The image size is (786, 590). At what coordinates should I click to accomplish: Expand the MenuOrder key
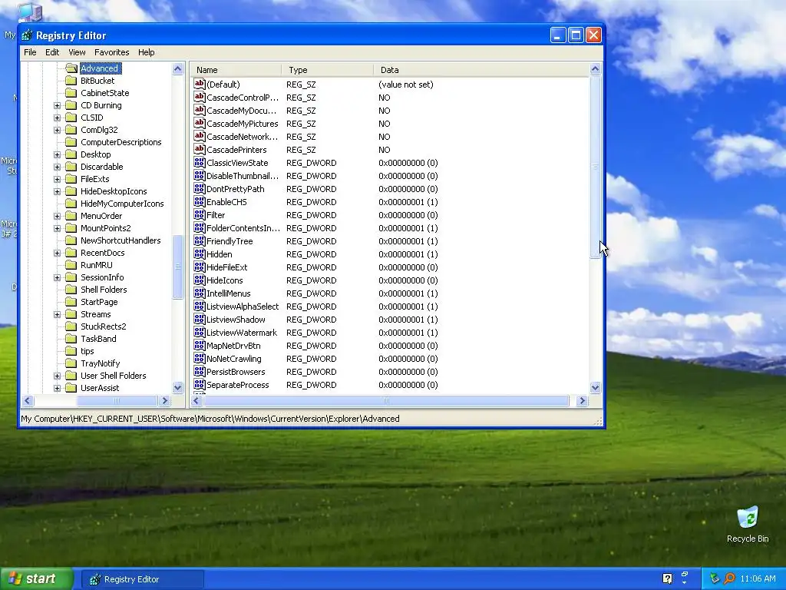click(x=57, y=216)
